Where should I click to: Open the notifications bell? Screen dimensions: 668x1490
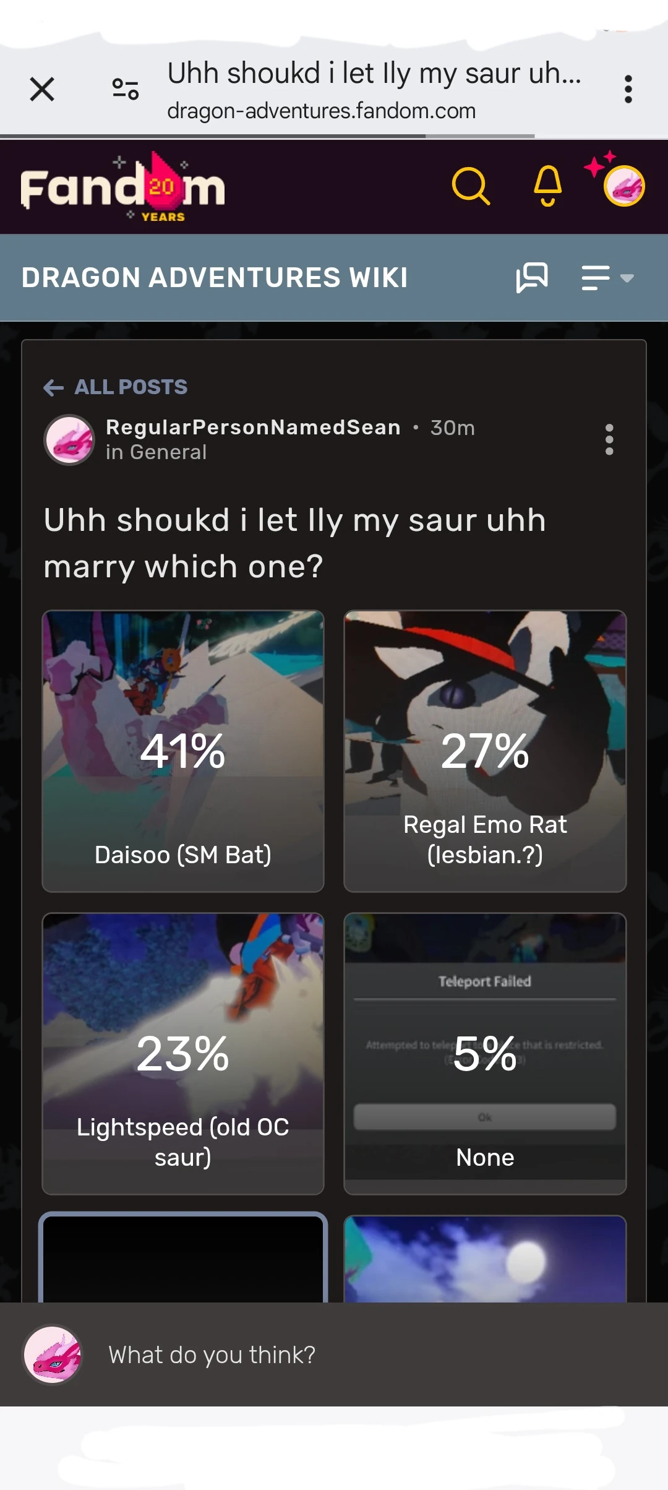tap(548, 186)
